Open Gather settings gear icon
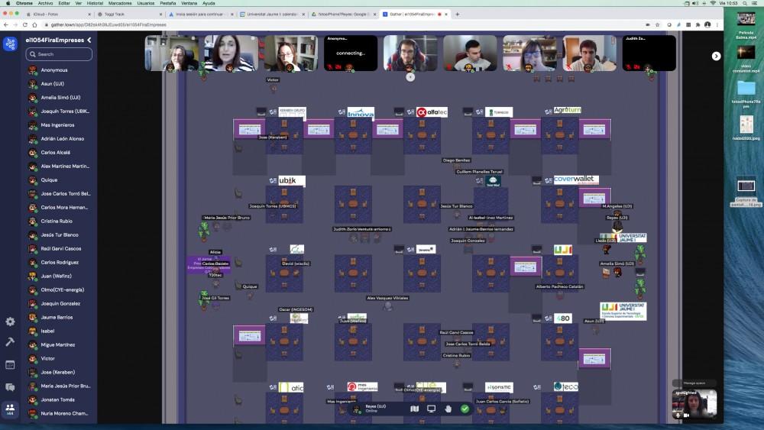Viewport: 764px width, 430px height. [x=10, y=322]
